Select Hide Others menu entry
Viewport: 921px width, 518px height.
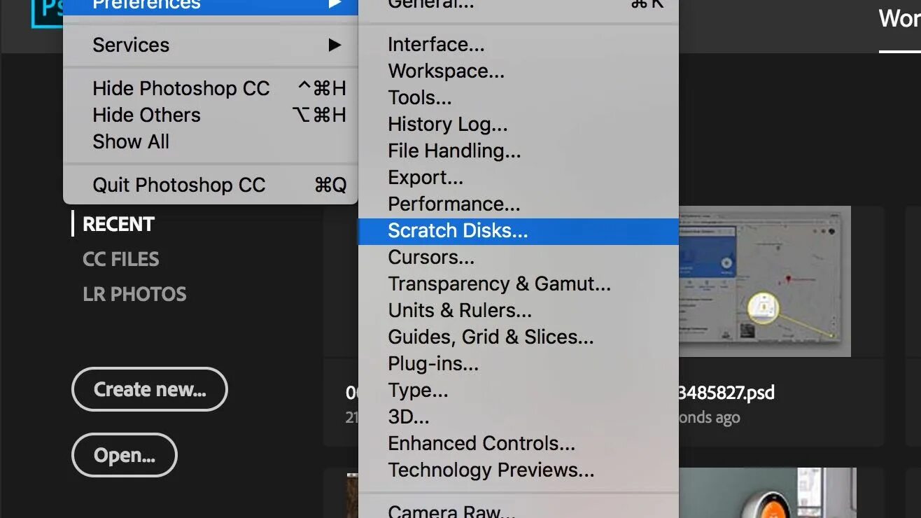click(211, 115)
